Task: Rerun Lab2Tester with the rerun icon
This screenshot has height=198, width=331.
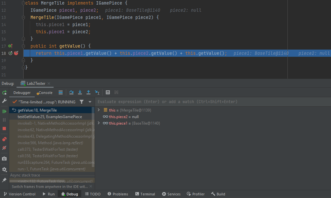Action: pyautogui.click(x=4, y=93)
